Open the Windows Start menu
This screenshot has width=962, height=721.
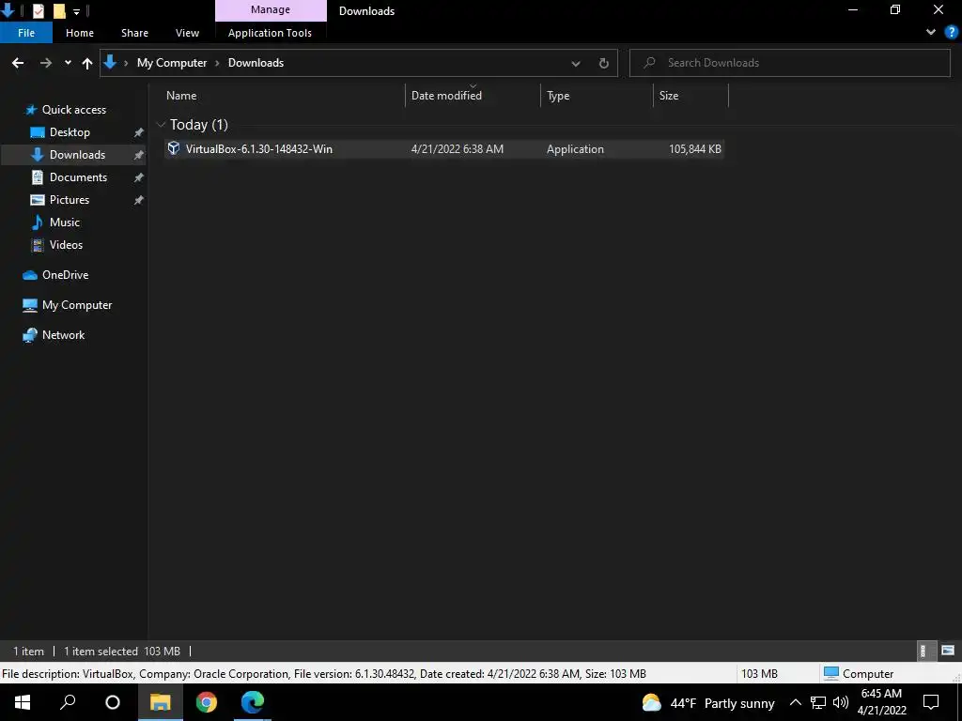(x=23, y=702)
